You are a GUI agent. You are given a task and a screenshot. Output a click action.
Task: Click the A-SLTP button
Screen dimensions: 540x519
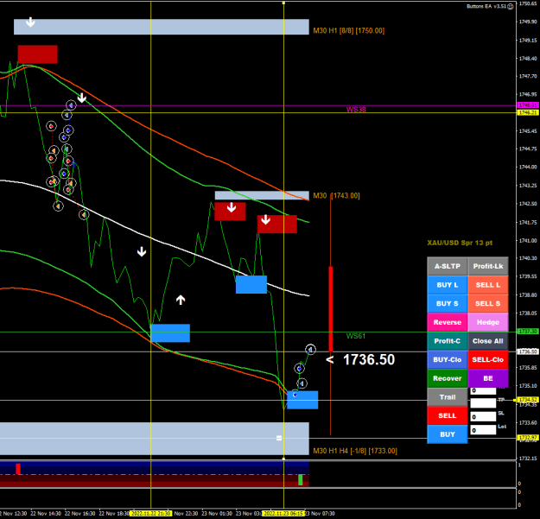tap(448, 266)
